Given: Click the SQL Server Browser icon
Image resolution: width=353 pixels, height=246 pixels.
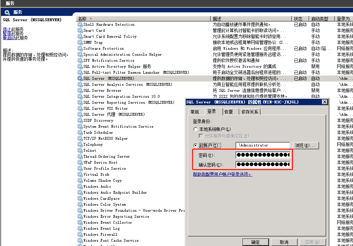Looking at the screenshot, I should point(80,90).
